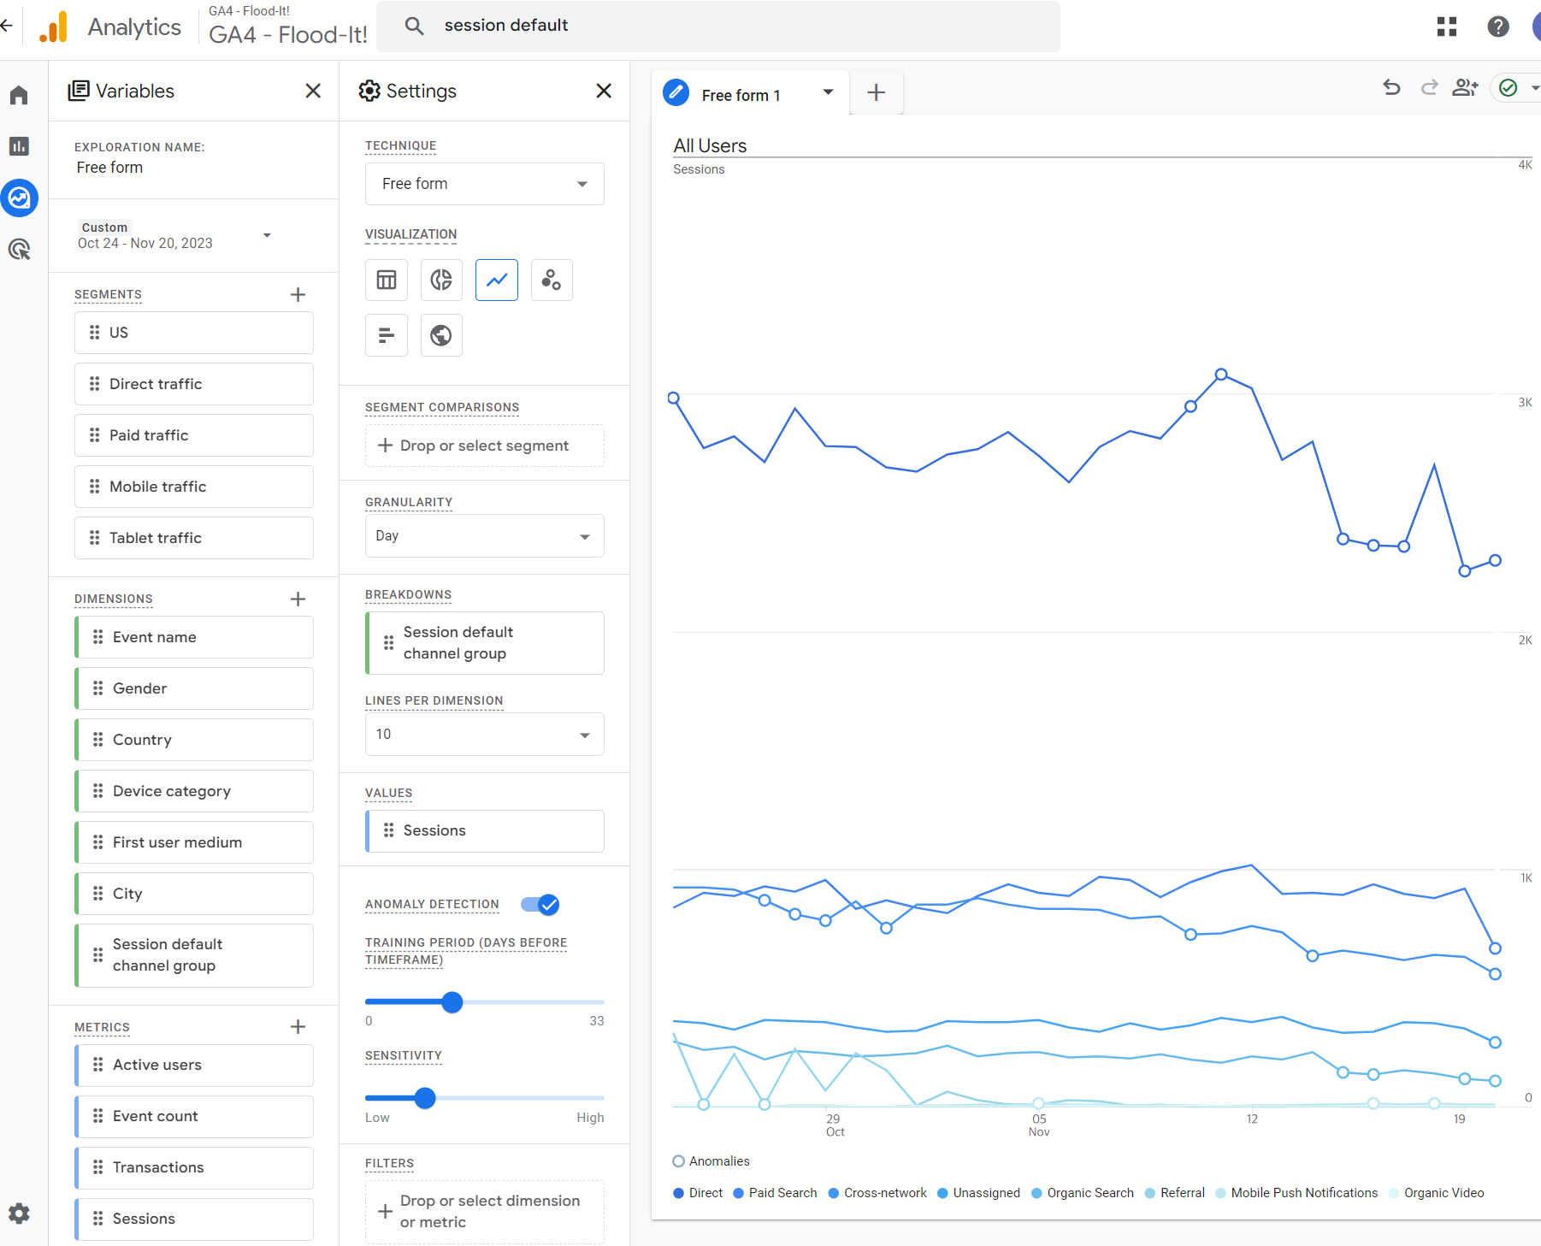Click the Google Analytics logo
Screen dimensions: 1541x1246
53,27
